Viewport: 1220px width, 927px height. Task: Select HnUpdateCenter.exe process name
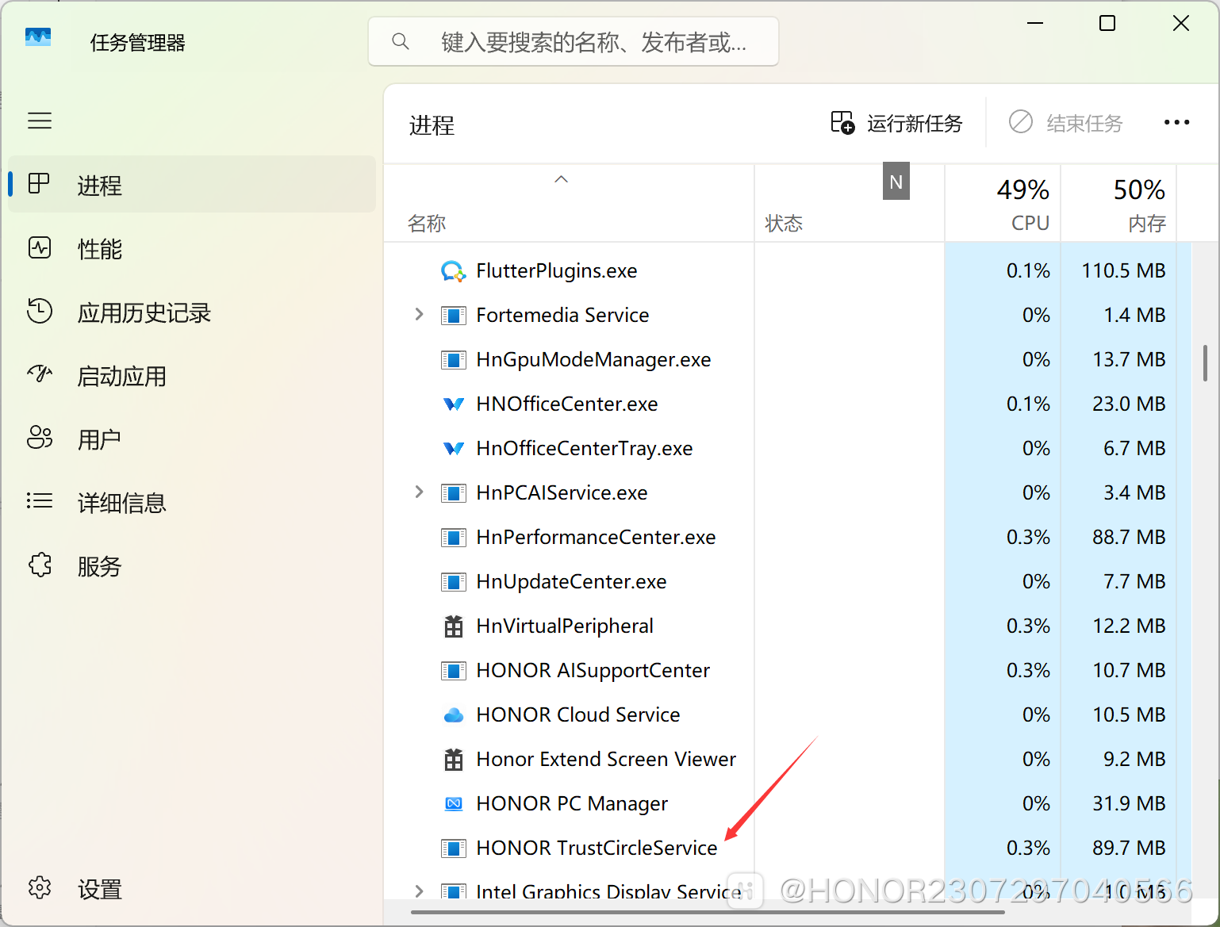coord(571,582)
